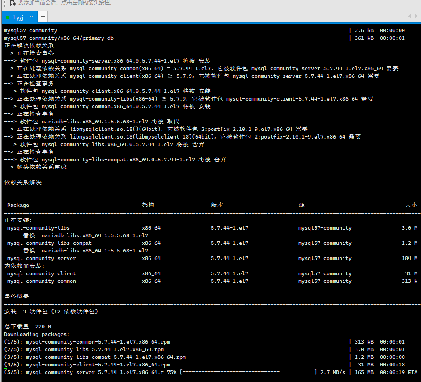This screenshot has height=382, width=421.
Task: Click the '为依赖而安装:' section label
Action: point(24,266)
